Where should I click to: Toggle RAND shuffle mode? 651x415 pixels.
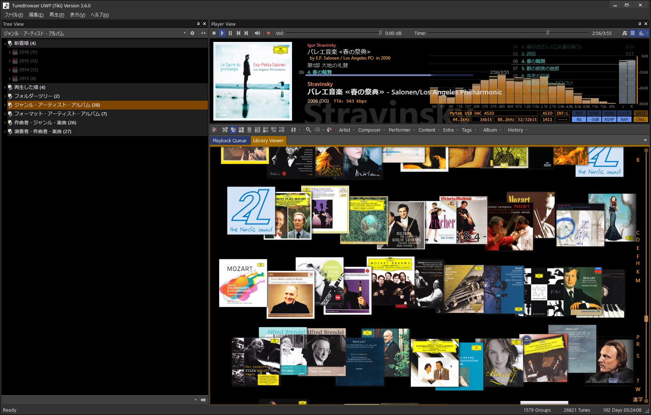point(594,113)
